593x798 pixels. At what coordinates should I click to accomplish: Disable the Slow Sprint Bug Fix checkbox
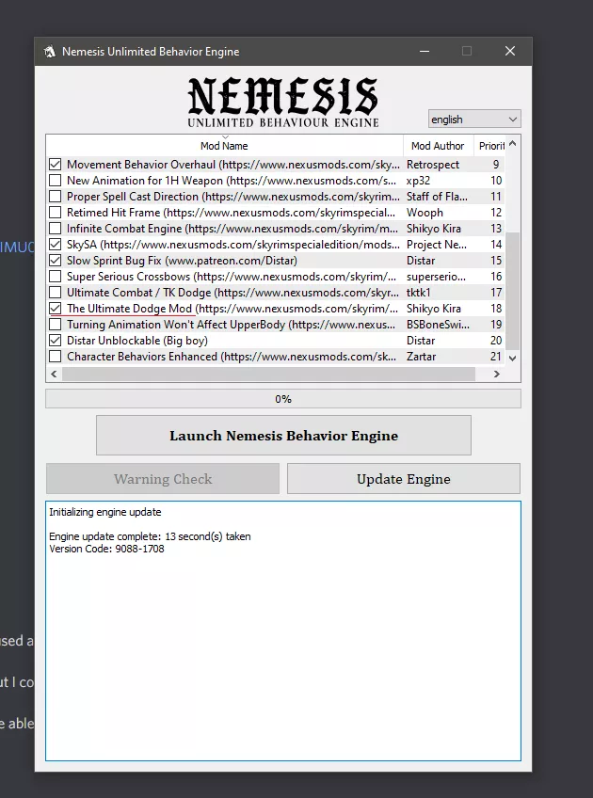pos(55,261)
